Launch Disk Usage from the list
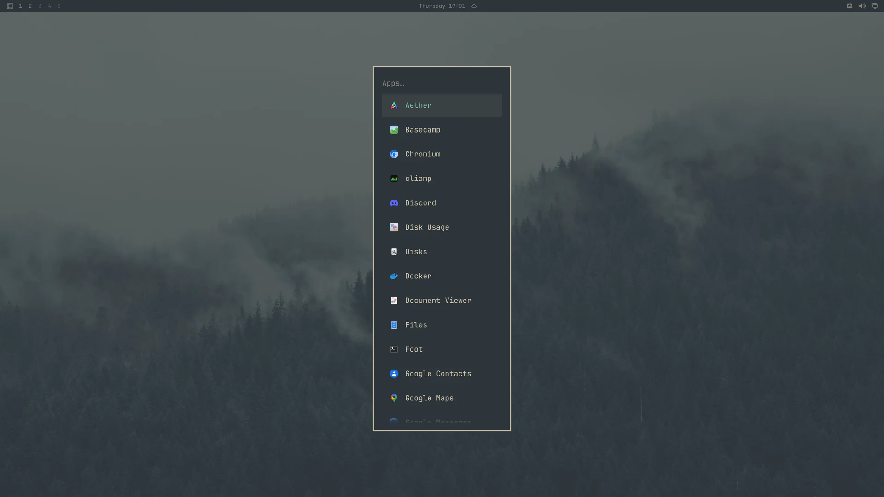Viewport: 884px width, 497px height. [x=442, y=227]
